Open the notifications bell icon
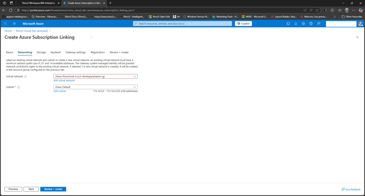The image size is (365, 196). (296, 23)
